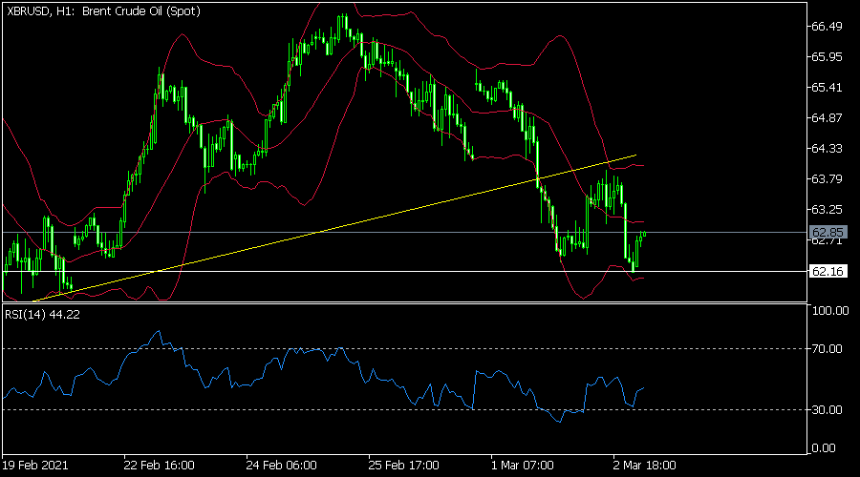
Task: Click the 24 Feb 06:00 time label
Action: pos(281,466)
